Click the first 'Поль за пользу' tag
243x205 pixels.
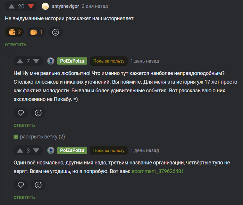tap(109, 61)
